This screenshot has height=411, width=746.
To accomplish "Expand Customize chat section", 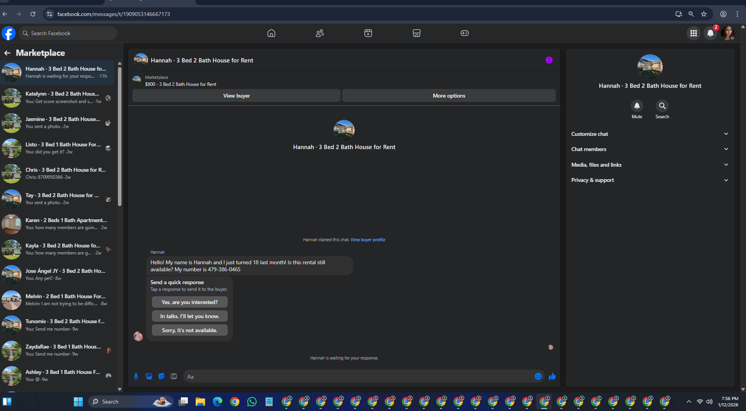I will pos(650,134).
